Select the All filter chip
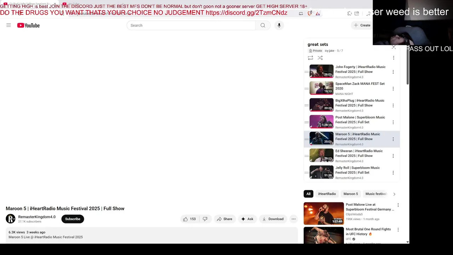The width and height of the screenshot is (453, 255). 308,194
